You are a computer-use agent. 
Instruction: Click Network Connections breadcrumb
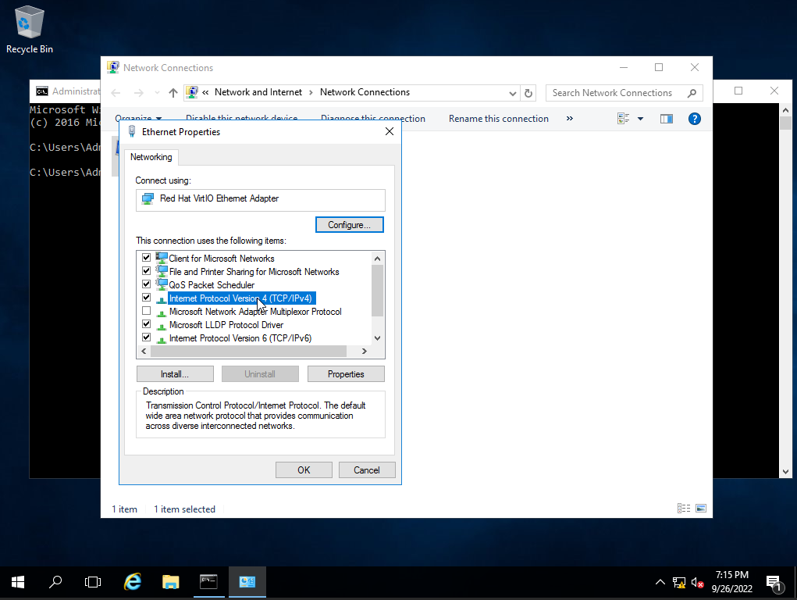(x=365, y=92)
